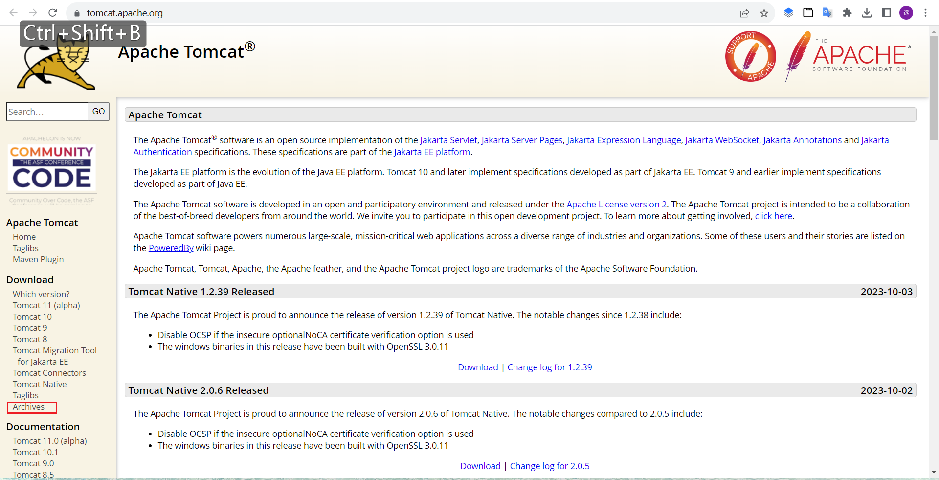The width and height of the screenshot is (939, 480).
Task: Click the date 2023-10-02
Action: click(887, 390)
